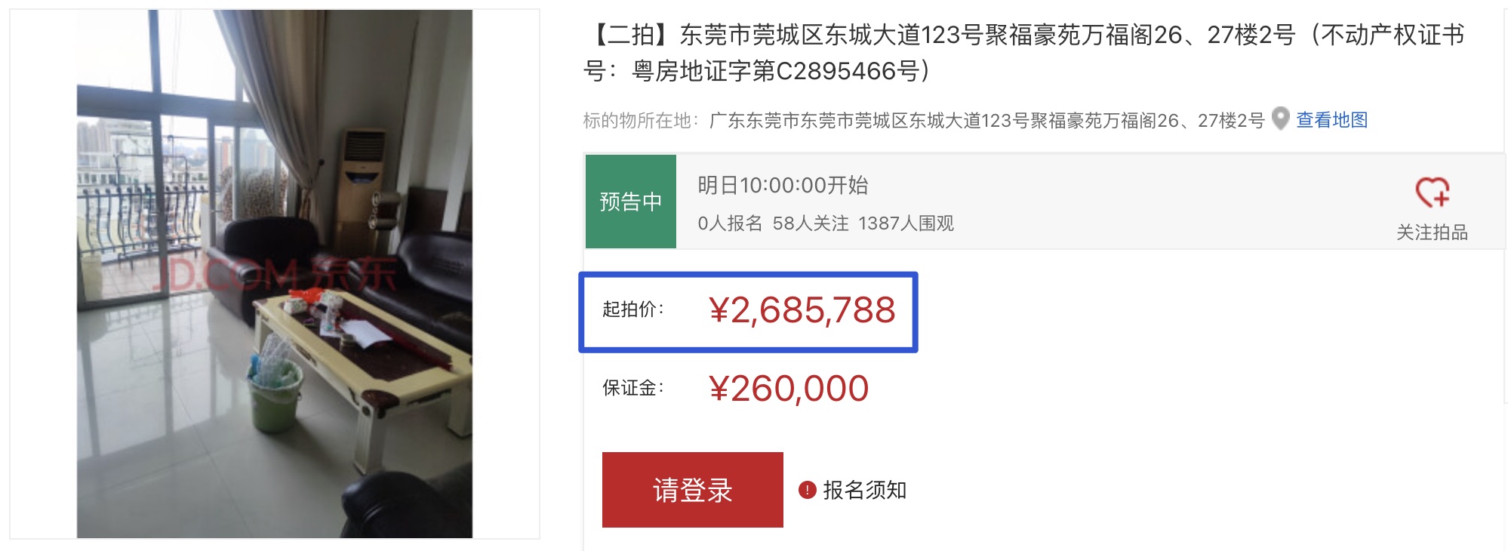Viewport: 1508px width, 551px height.
Task: Open the 查看地图 map link
Action: coord(1331,120)
